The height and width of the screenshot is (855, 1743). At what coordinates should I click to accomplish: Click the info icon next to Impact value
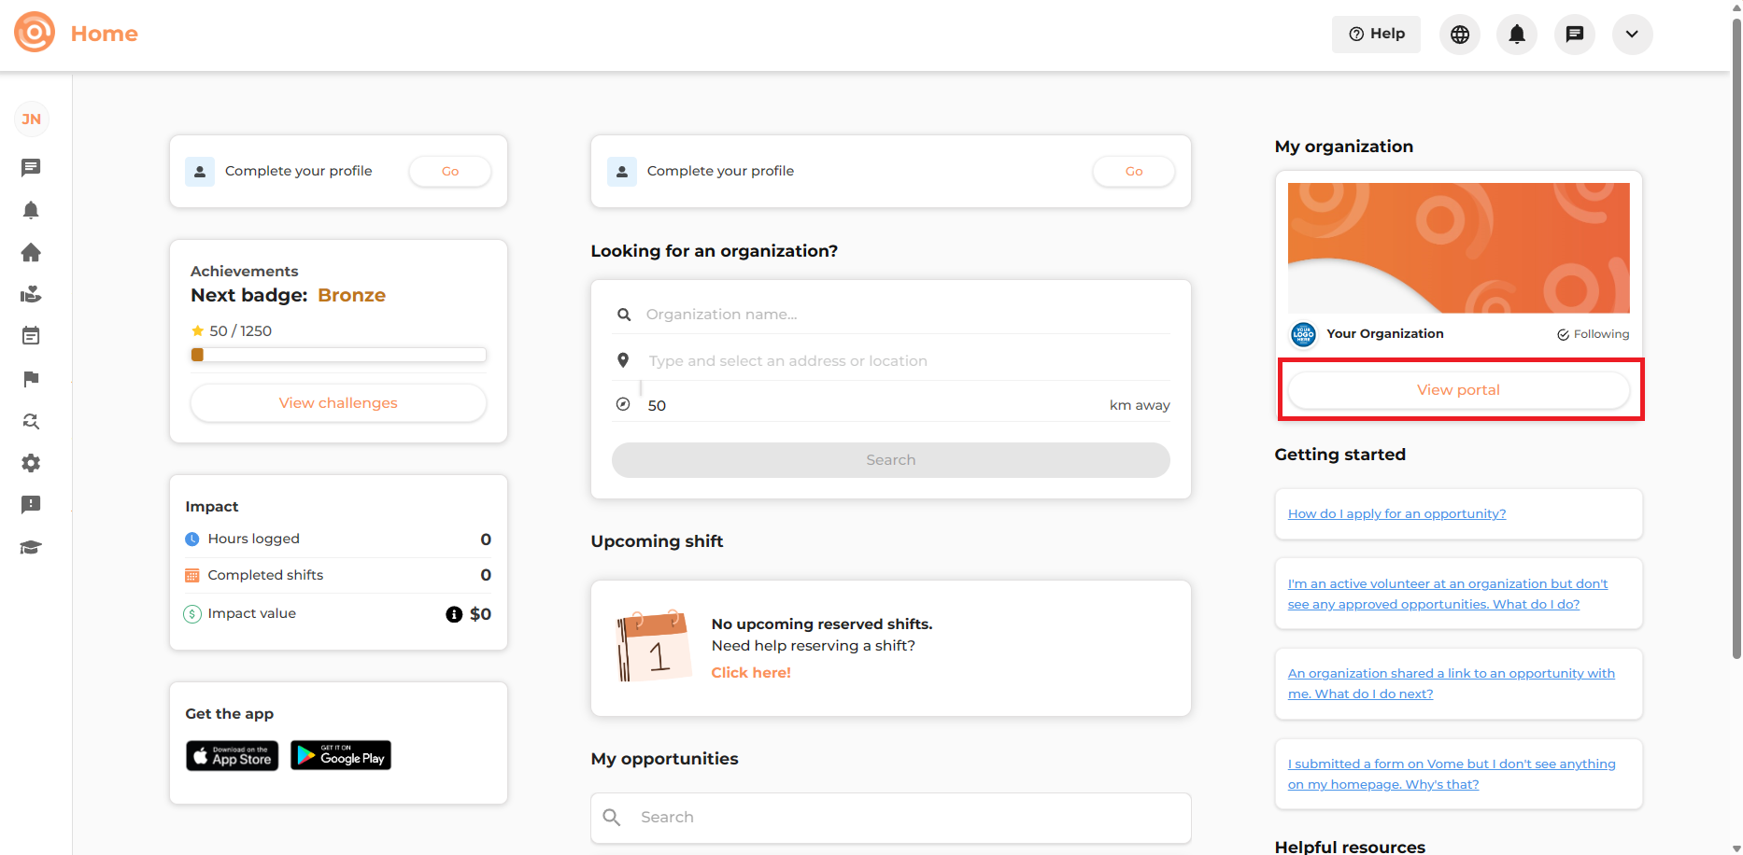pos(454,614)
